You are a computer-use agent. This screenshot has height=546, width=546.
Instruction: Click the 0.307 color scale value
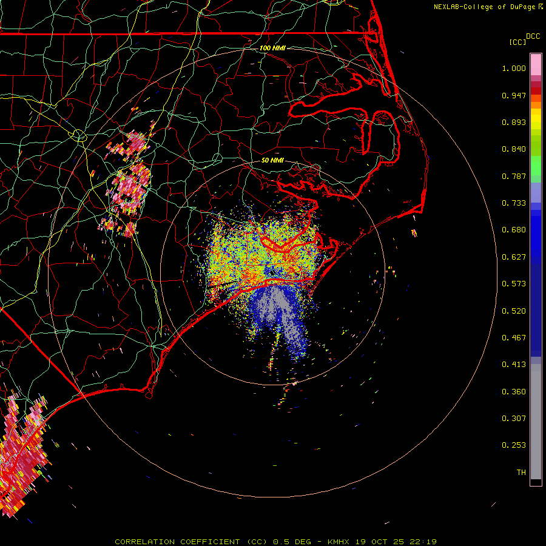coord(514,418)
